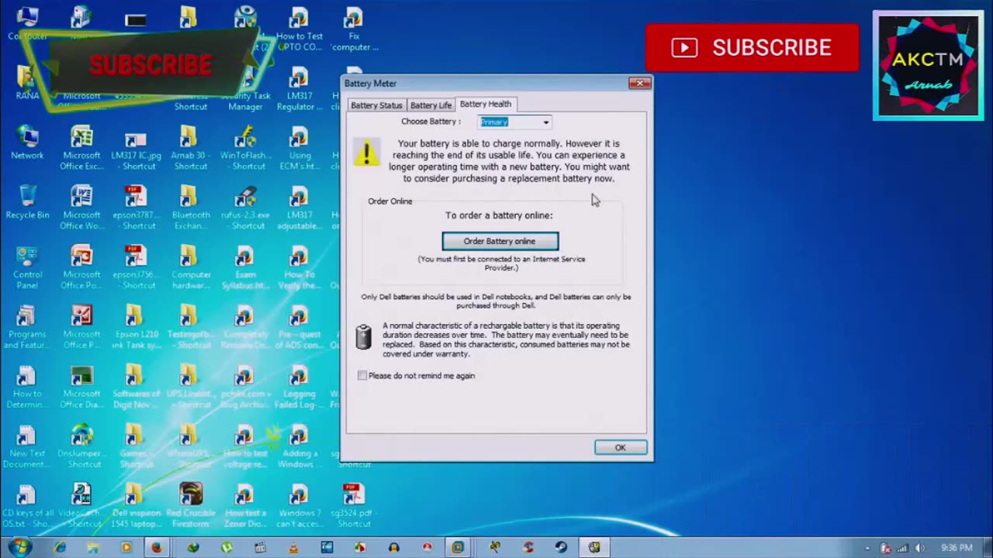Open Windows Media Player taskbar icon
Image resolution: width=993 pixels, height=558 pixels.
coord(126,547)
